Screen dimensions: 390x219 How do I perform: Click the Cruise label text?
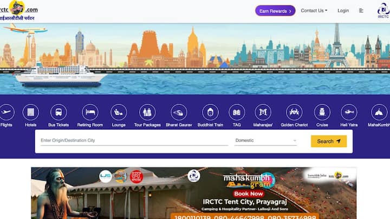(x=322, y=125)
